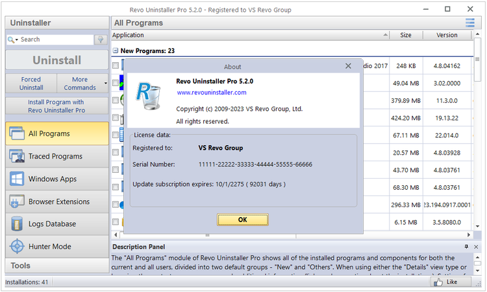The width and height of the screenshot is (487, 292).
Task: Click the Revo Uninstaller logo in About
Action: pos(149,96)
